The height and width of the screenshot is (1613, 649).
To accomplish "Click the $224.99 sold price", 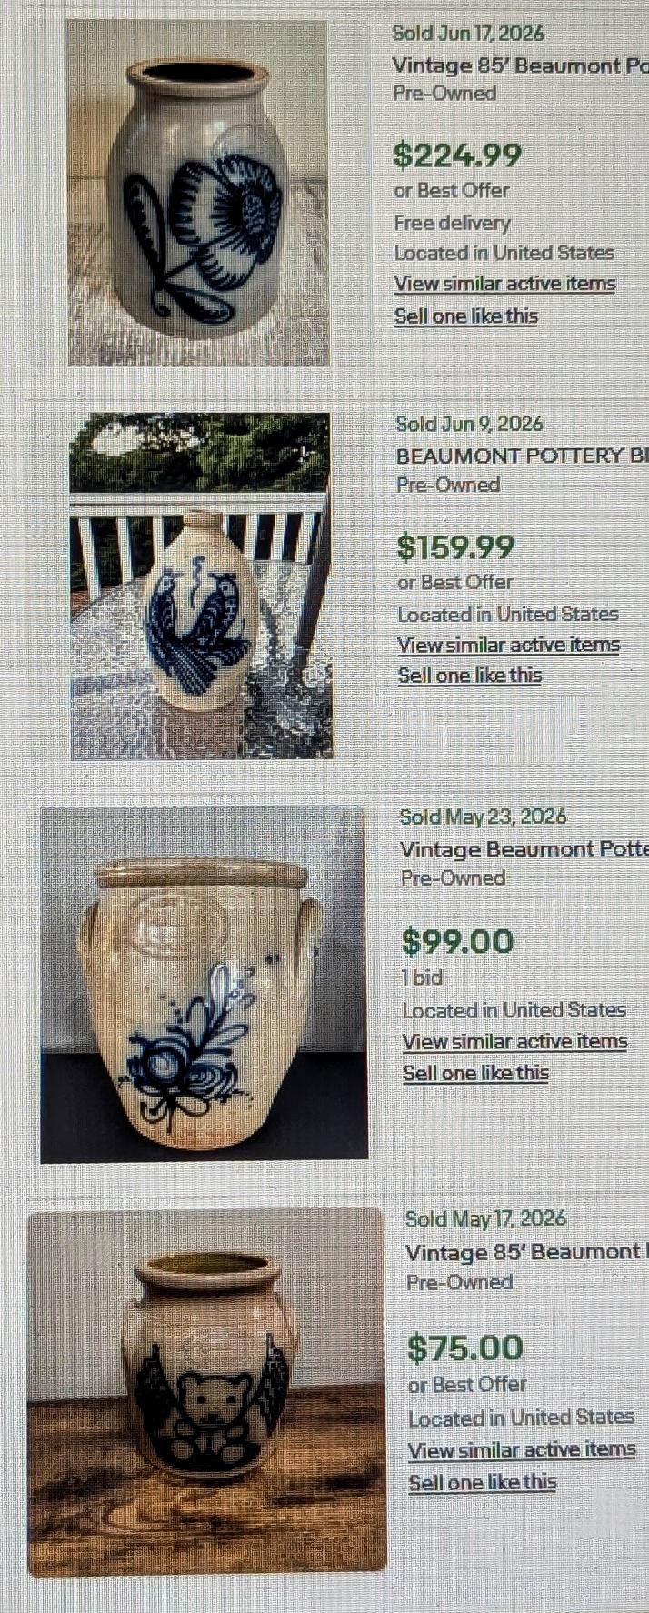I will 458,155.
